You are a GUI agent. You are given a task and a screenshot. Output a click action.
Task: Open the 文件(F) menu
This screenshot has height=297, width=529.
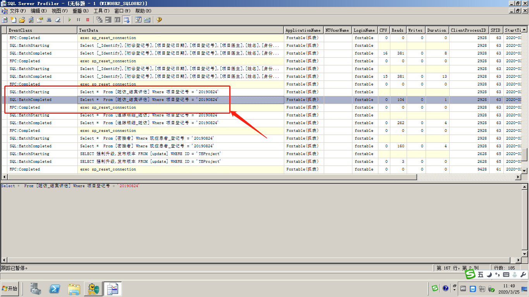click(x=17, y=11)
